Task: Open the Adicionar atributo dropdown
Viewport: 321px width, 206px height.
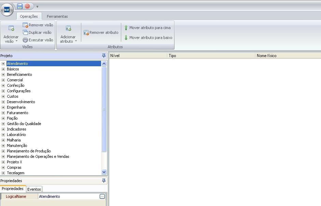Action: point(68,39)
